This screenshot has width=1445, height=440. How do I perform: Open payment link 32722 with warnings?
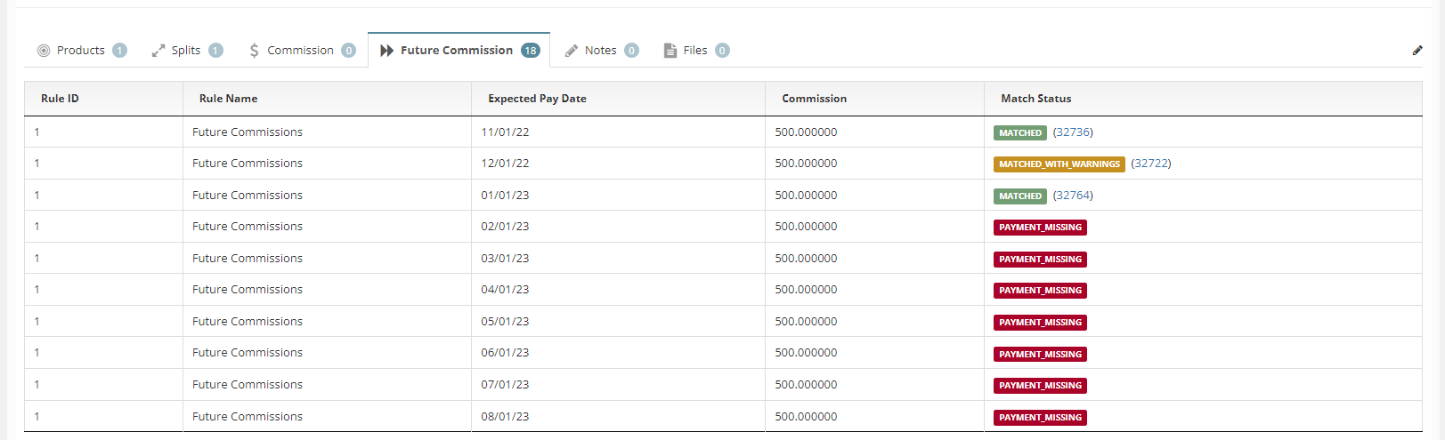pyautogui.click(x=1151, y=164)
